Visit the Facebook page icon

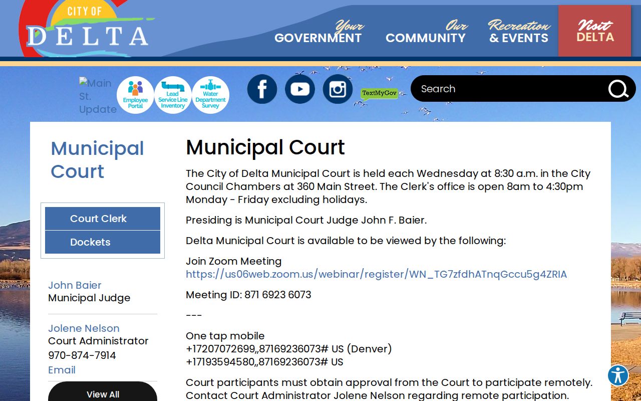[x=262, y=89]
